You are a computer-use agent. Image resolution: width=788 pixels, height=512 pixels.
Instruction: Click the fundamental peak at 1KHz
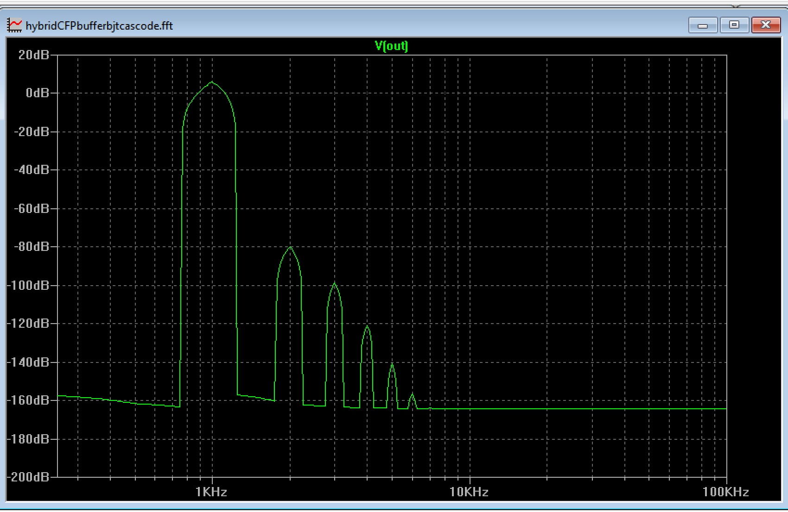coord(212,82)
